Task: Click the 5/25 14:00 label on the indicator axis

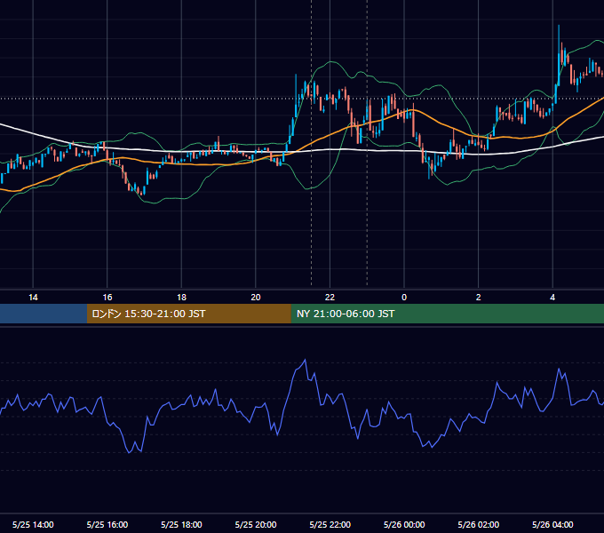Action: pos(33,524)
